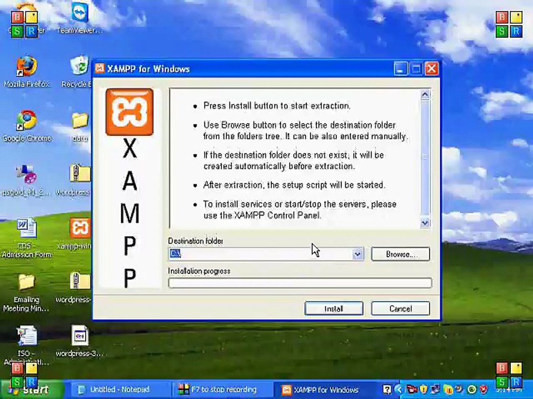The height and width of the screenshot is (399, 533).
Task: Click the green circular tray icon
Action: tap(471, 389)
